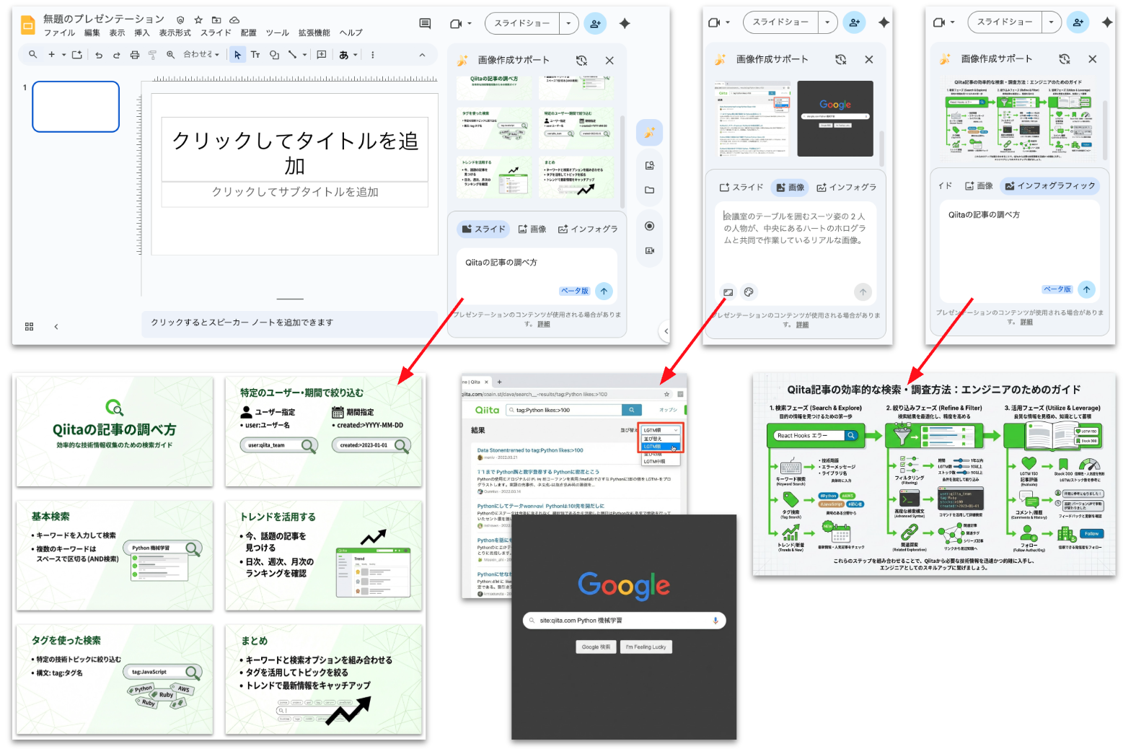Submit the prompt with the up arrow in the right panel
Screen dimensions: 1123x749
(x=1086, y=289)
